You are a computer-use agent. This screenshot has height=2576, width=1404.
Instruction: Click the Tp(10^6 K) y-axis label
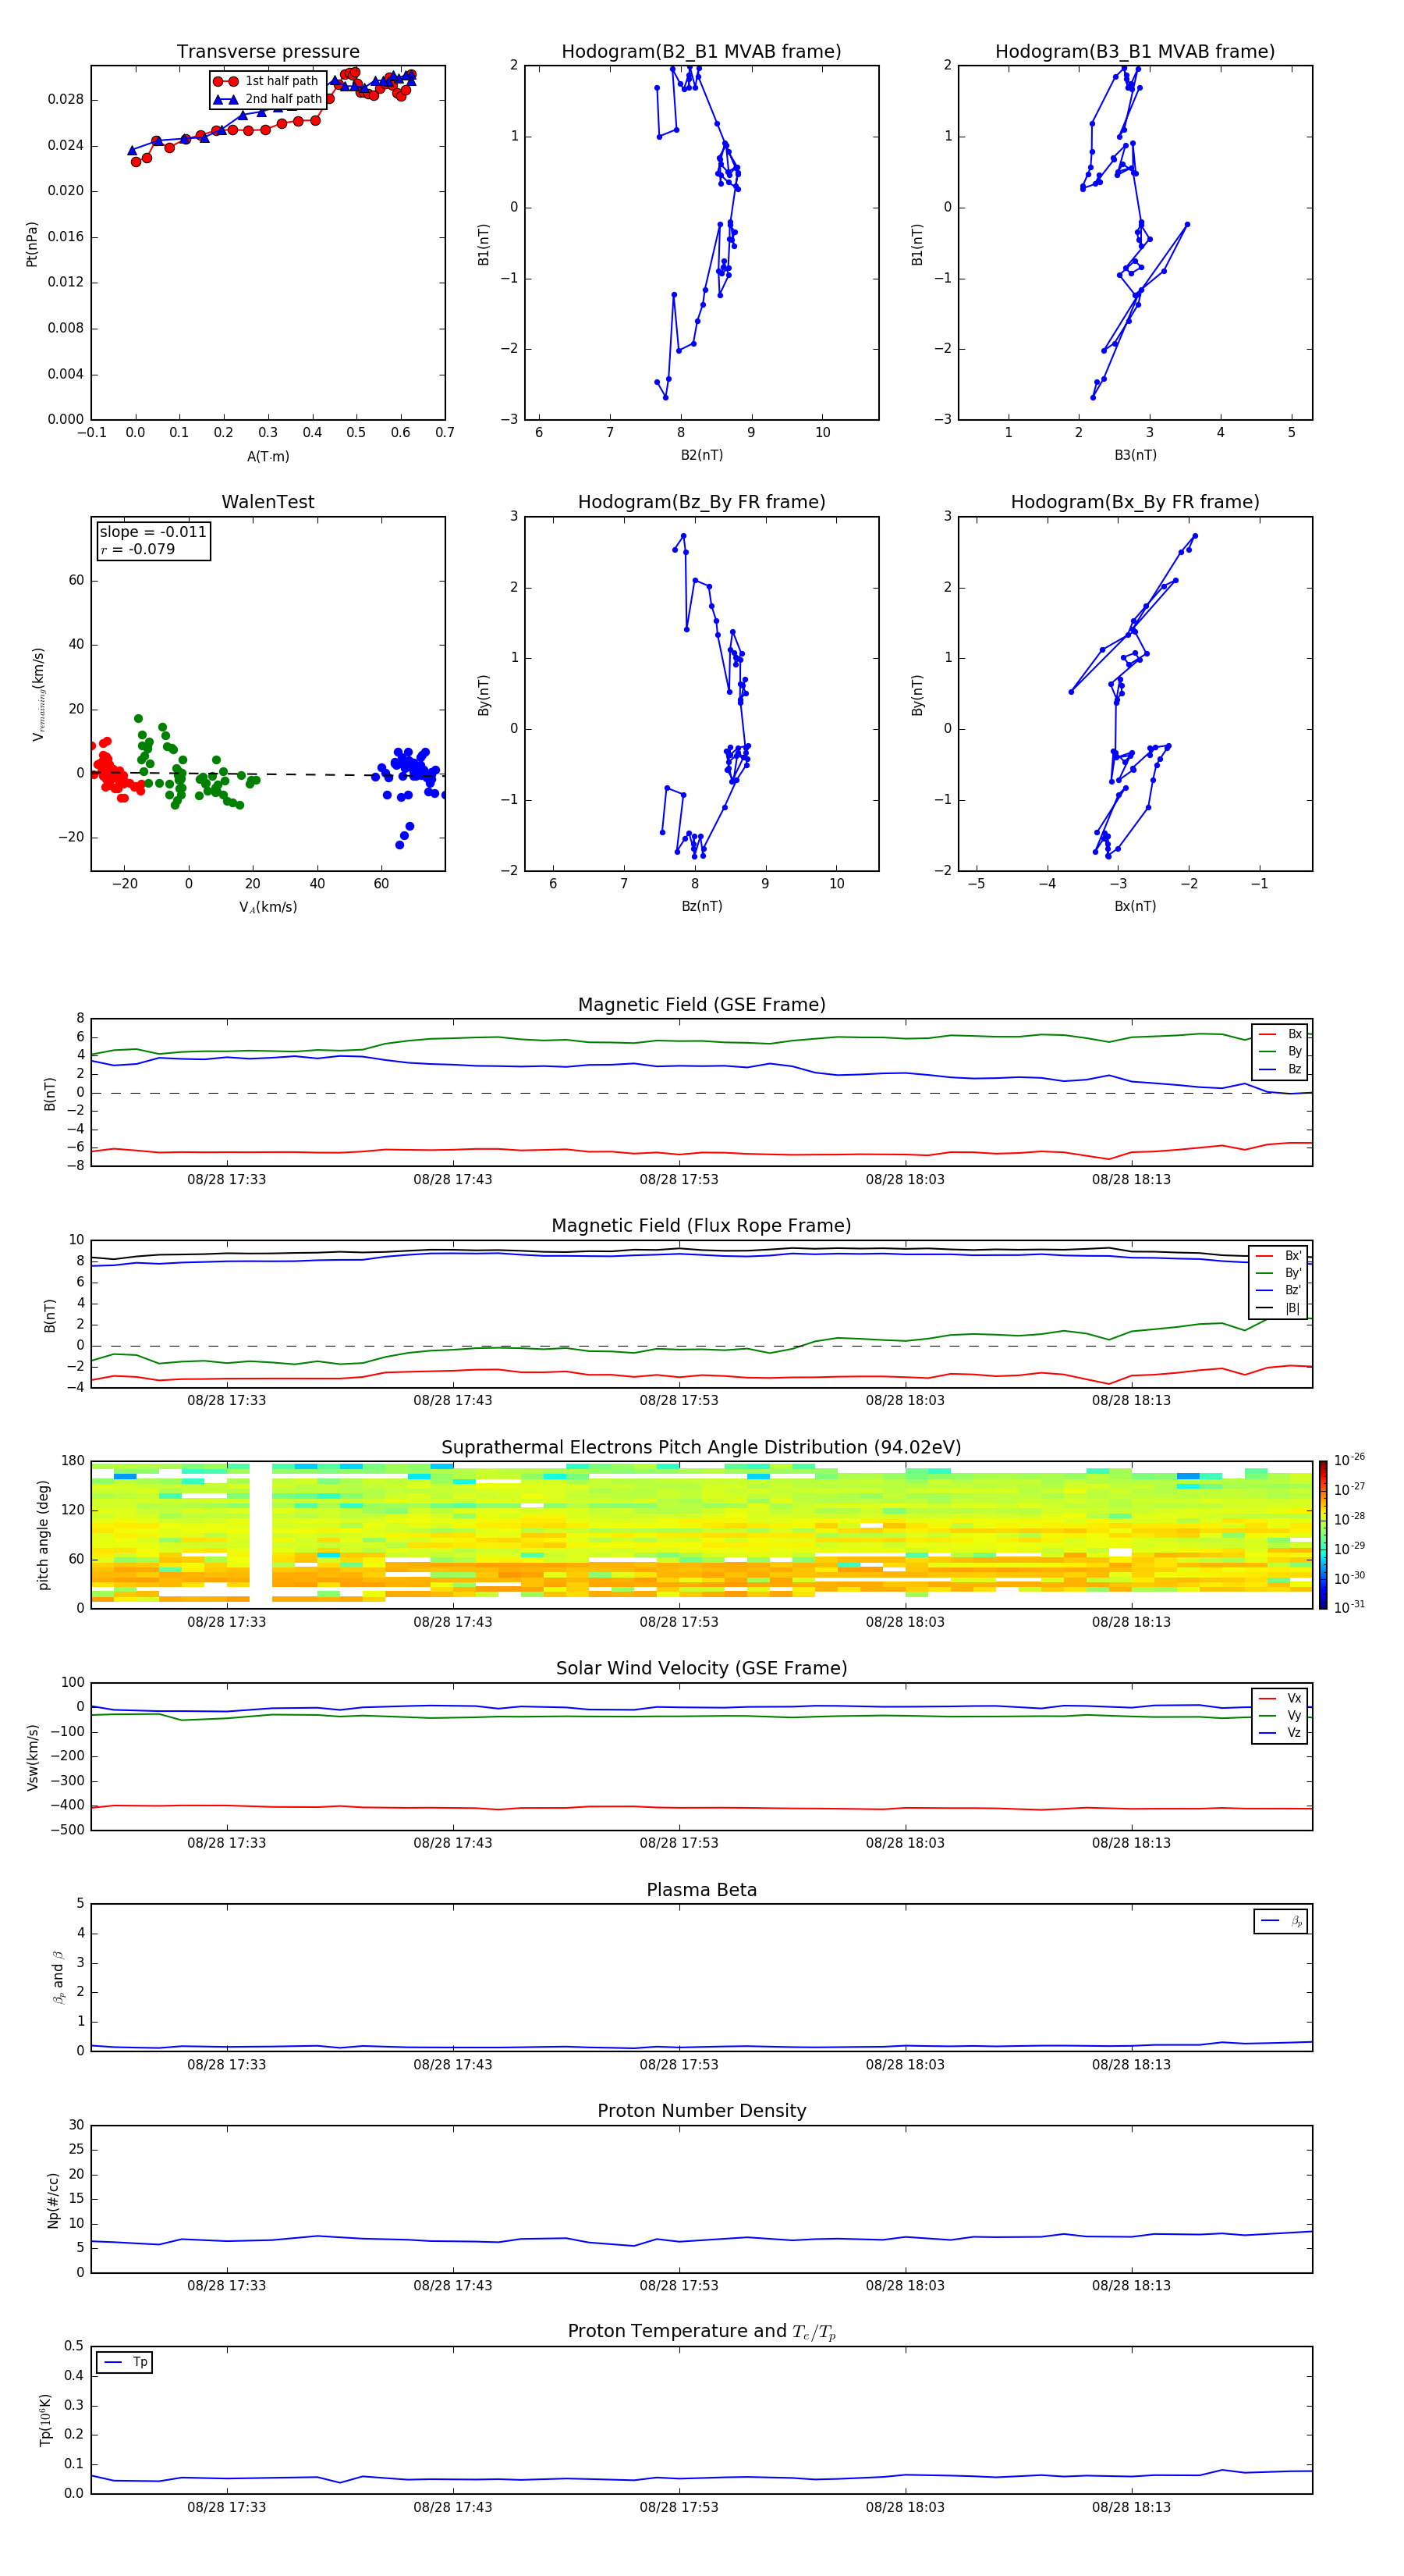pyautogui.click(x=44, y=2421)
